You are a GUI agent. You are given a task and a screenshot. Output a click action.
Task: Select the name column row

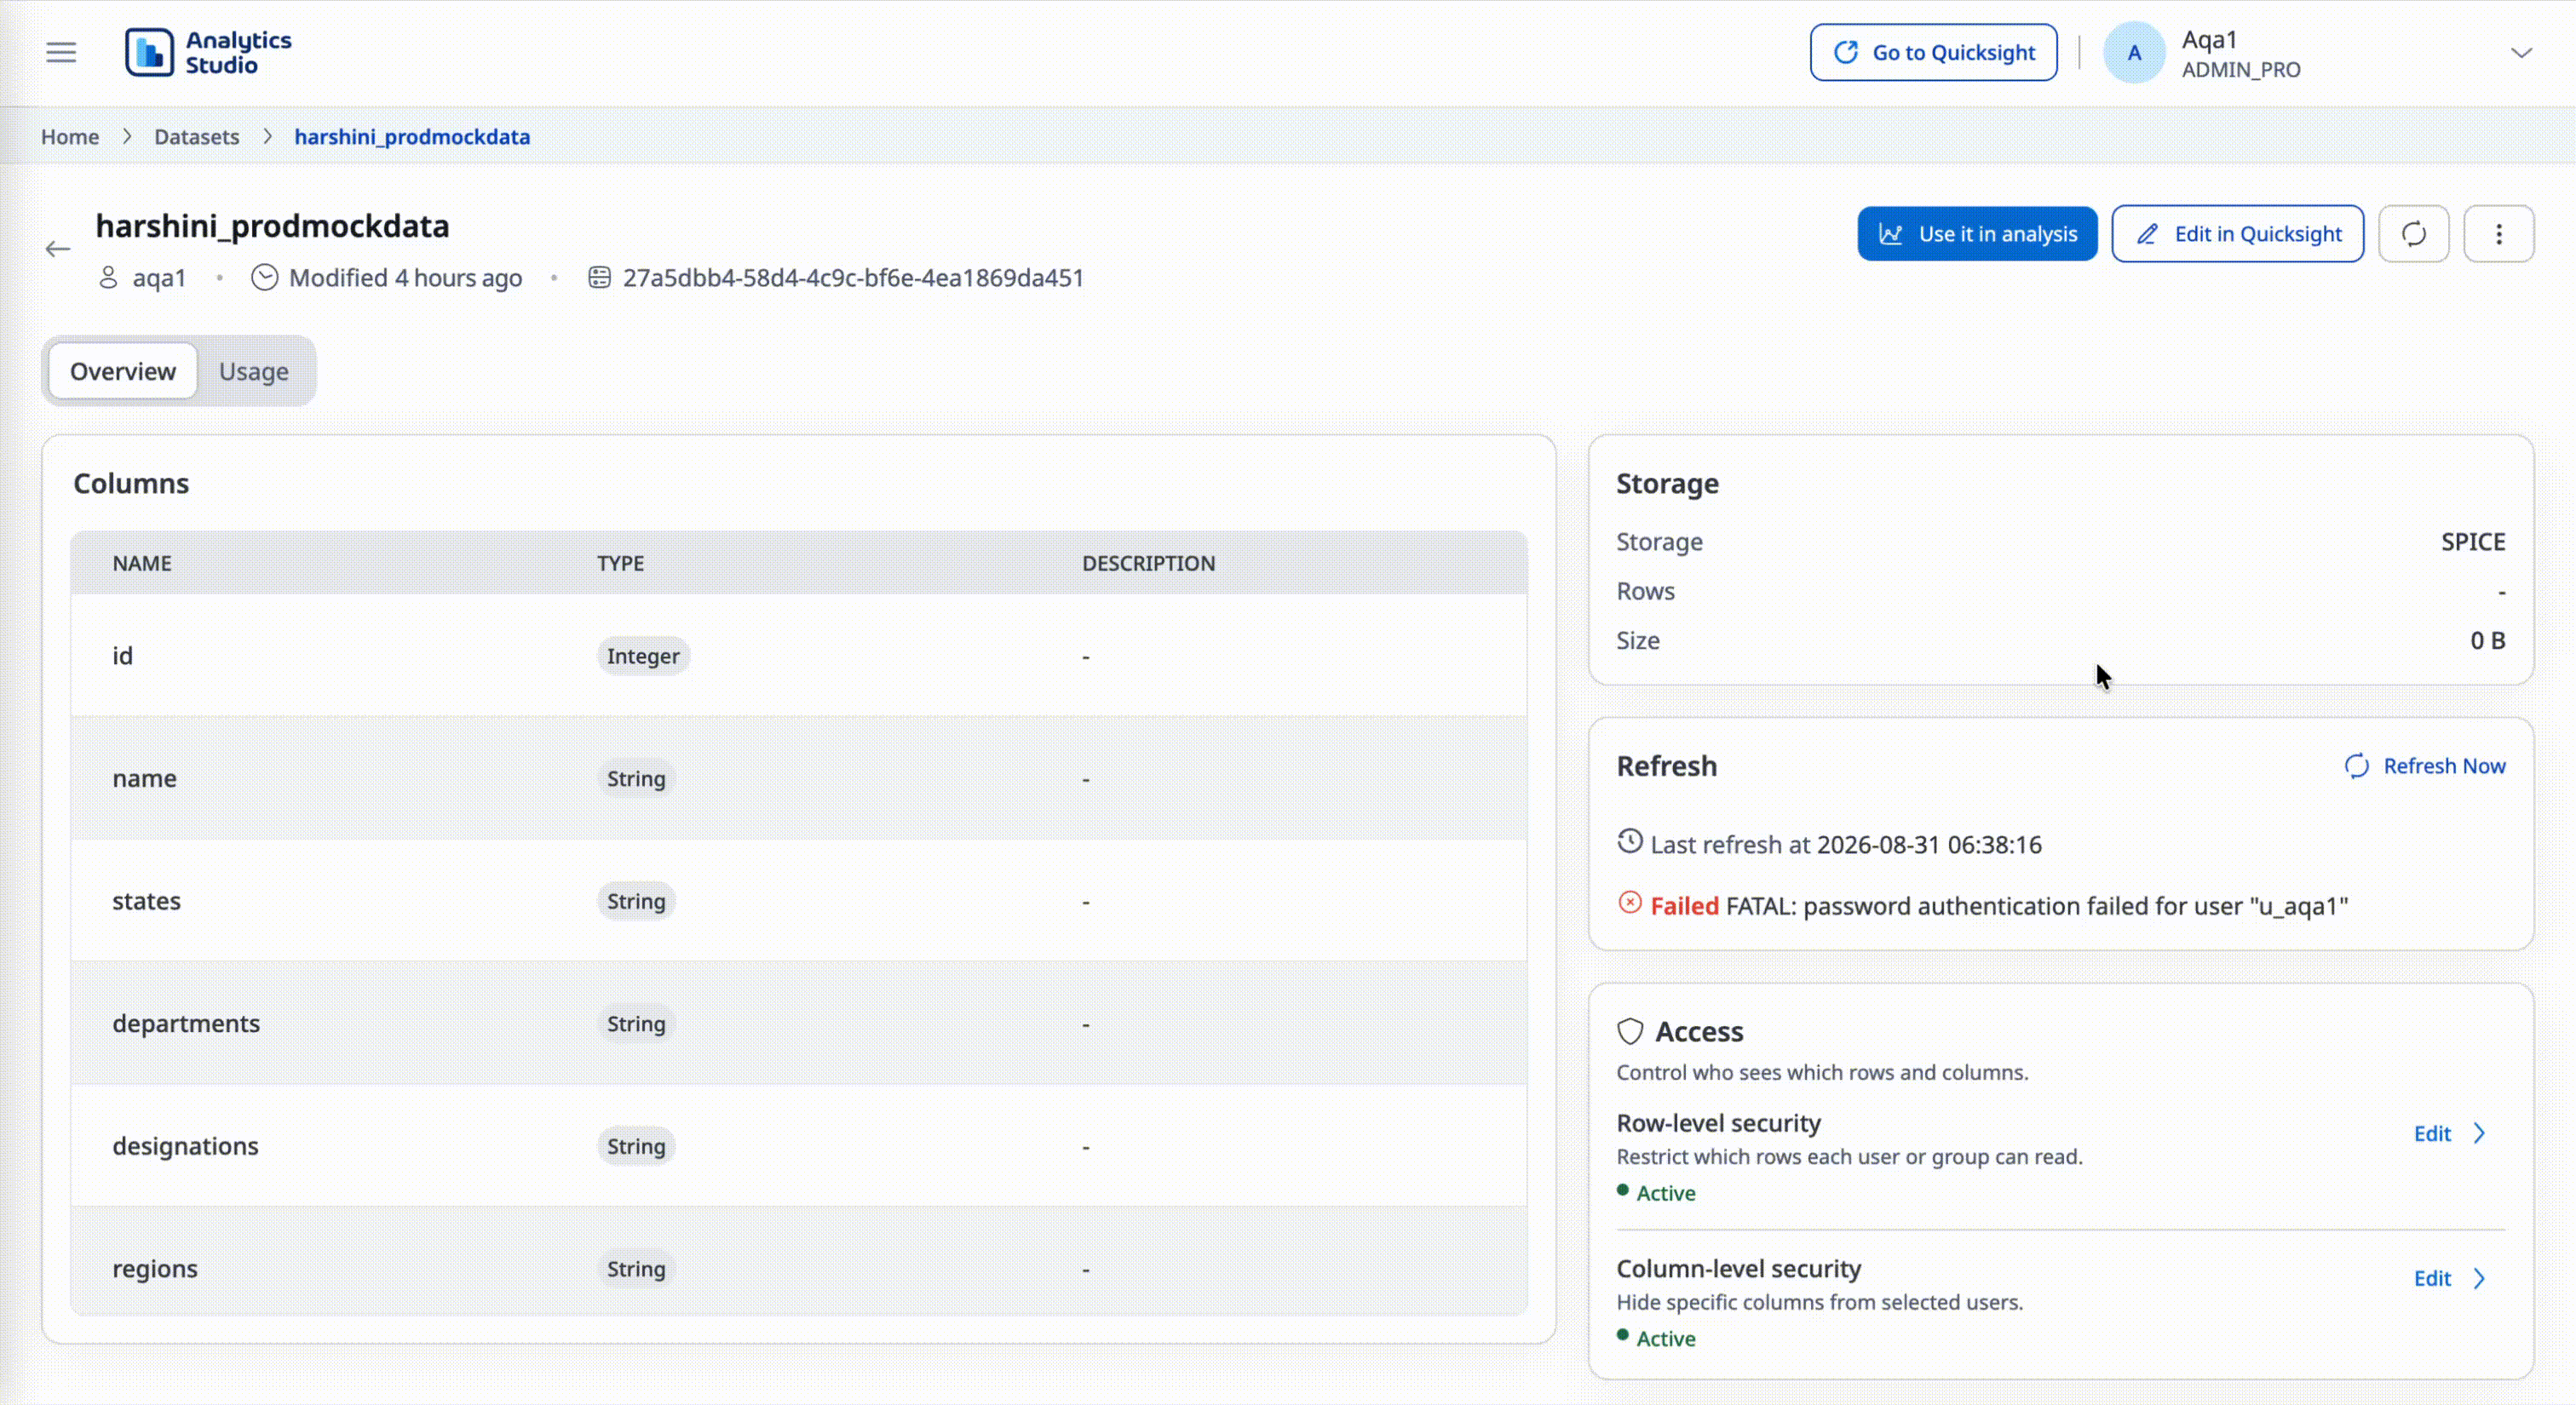point(799,778)
